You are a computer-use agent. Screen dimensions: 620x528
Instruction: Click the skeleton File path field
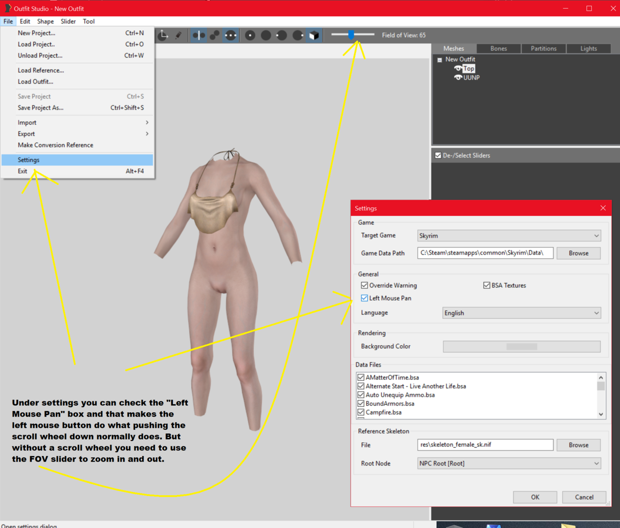point(485,444)
